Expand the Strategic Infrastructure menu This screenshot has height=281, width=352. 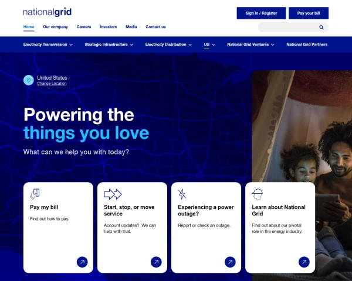click(x=109, y=44)
